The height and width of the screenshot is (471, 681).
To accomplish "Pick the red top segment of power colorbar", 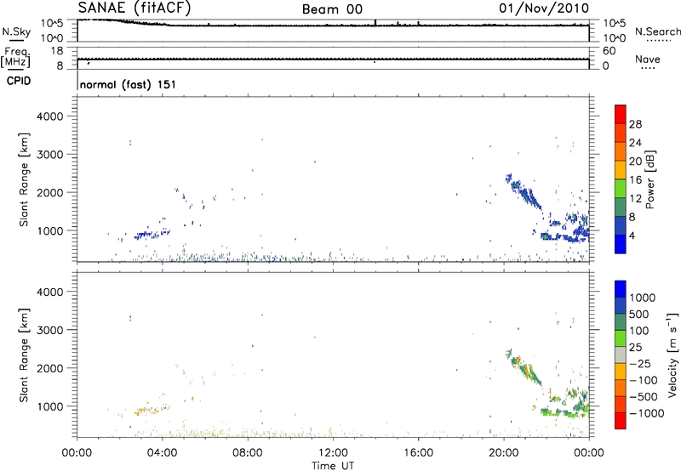I will pos(621,114).
